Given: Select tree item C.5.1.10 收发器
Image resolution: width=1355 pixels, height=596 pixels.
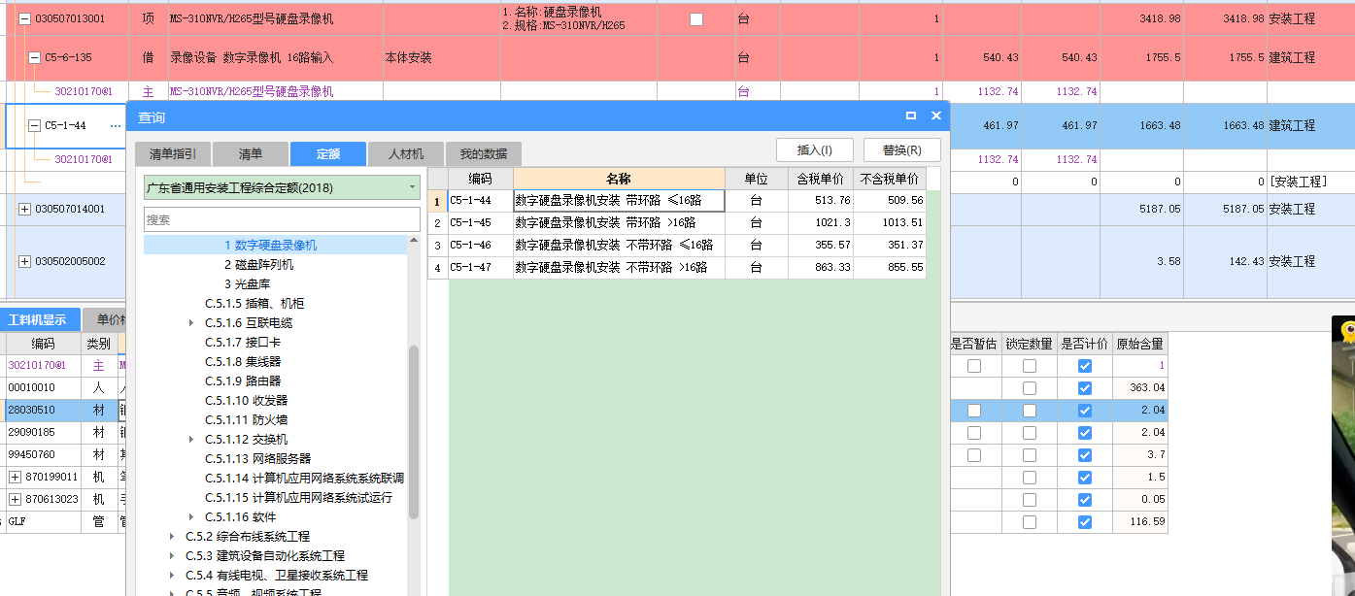Looking at the screenshot, I should click(246, 401).
